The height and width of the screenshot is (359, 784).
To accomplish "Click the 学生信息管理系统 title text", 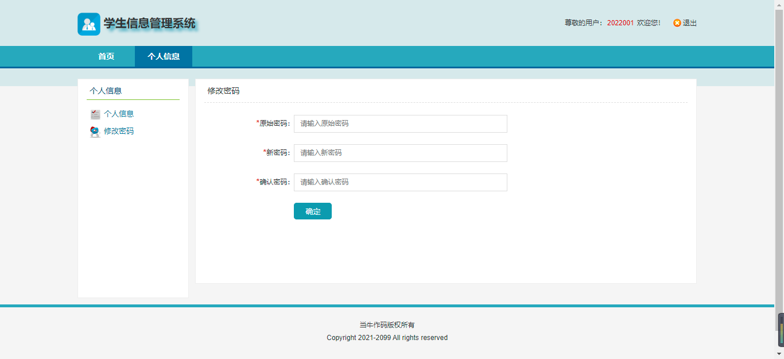I will tap(150, 24).
